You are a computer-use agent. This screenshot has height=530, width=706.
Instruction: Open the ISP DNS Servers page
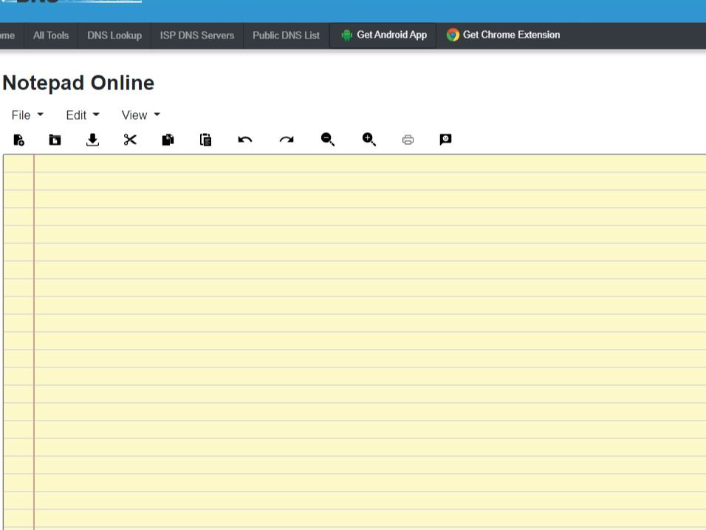[197, 35]
